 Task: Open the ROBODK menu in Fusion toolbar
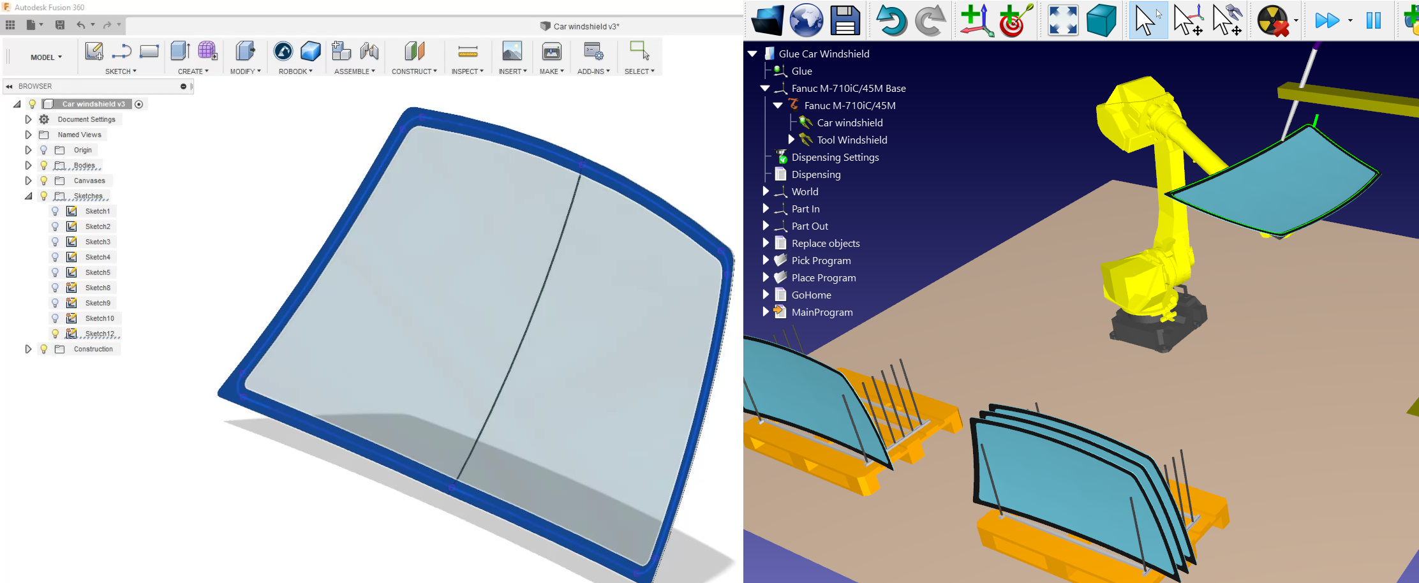coord(295,71)
